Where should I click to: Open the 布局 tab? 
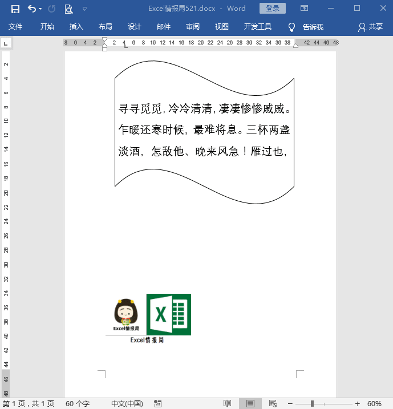[x=106, y=27]
